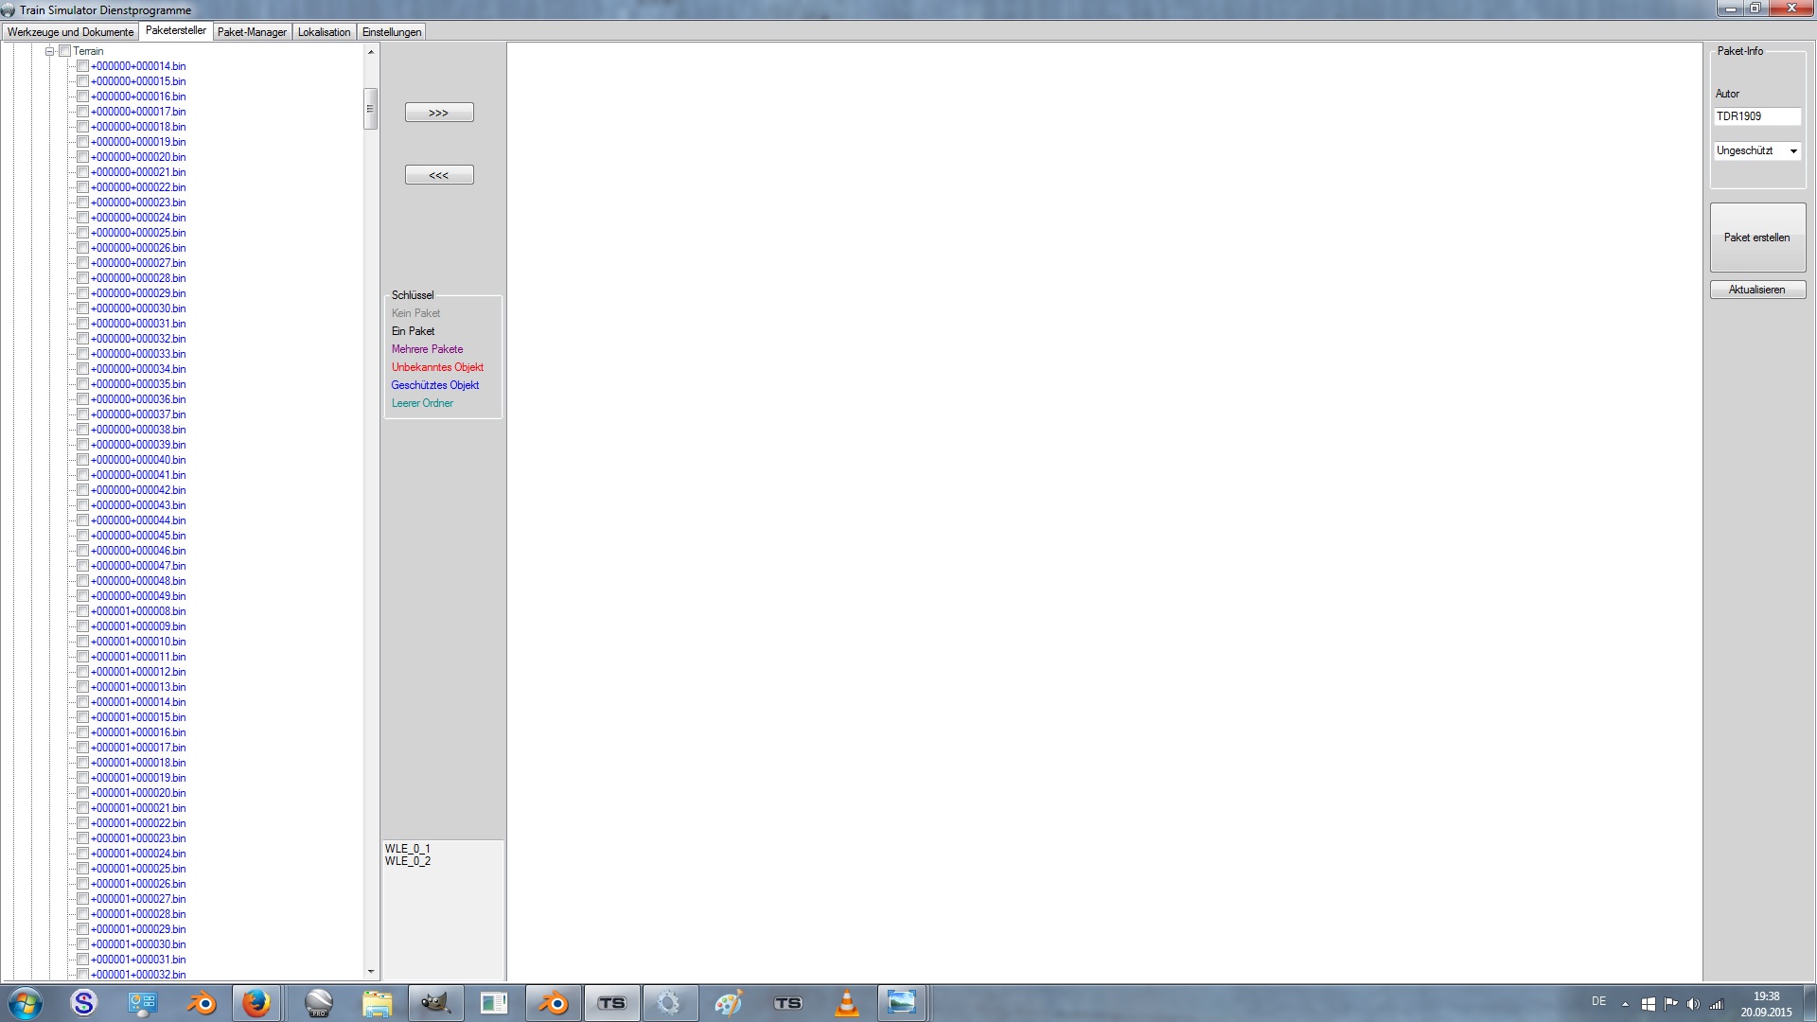Image resolution: width=1817 pixels, height=1022 pixels.
Task: Launch VLC media player from taskbar
Action: tap(847, 1003)
